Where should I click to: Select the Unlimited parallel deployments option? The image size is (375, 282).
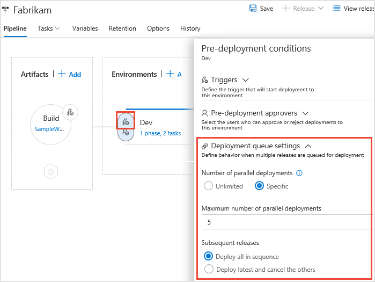click(209, 186)
